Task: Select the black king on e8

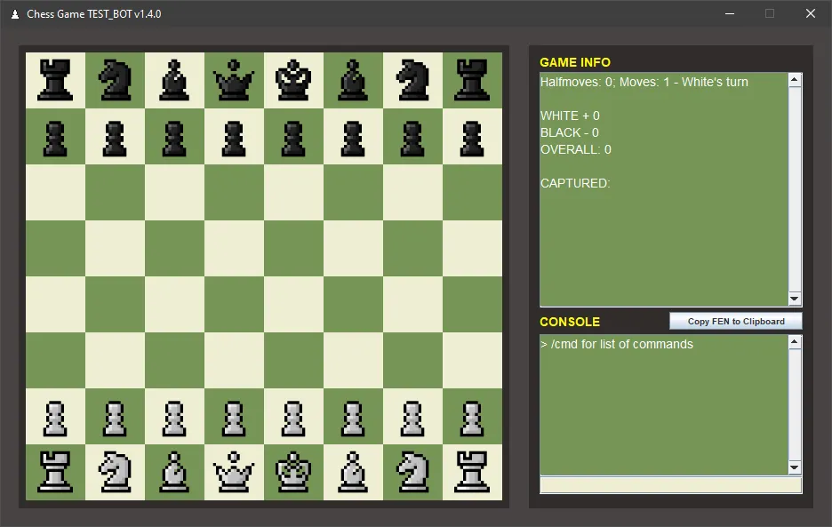Action: pyautogui.click(x=293, y=80)
